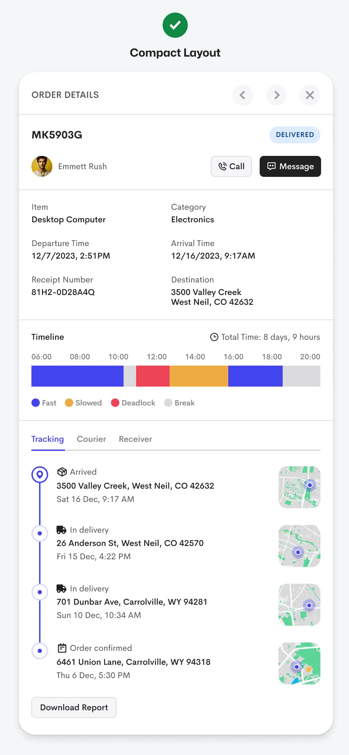Image resolution: width=349 pixels, height=755 pixels.
Task: Click the location pin marker on the tracking timeline
Action: (x=39, y=475)
